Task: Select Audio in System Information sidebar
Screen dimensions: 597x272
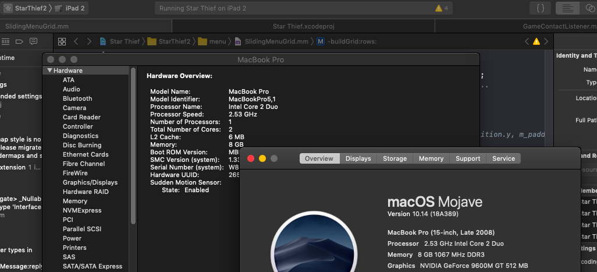Action: tap(71, 89)
